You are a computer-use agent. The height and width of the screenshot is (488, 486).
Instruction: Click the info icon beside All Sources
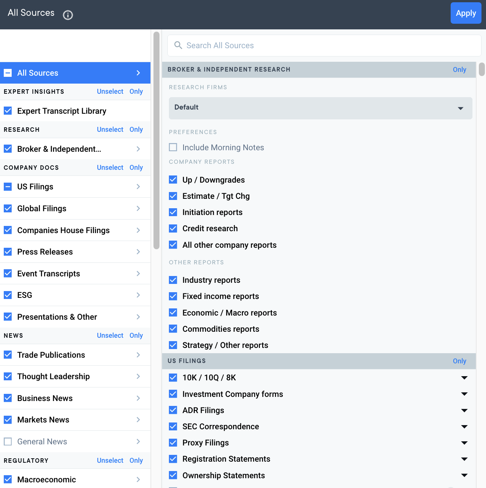coord(68,15)
